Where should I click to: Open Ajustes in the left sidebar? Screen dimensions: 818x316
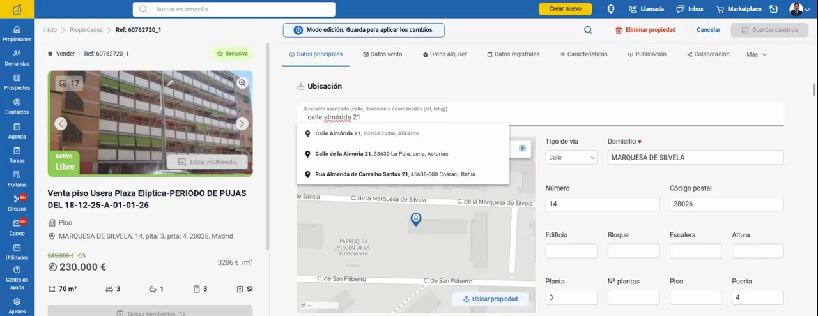(17, 305)
